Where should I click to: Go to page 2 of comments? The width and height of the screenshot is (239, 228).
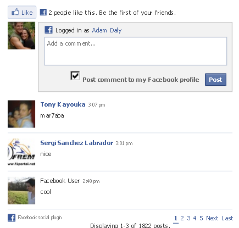click(182, 218)
